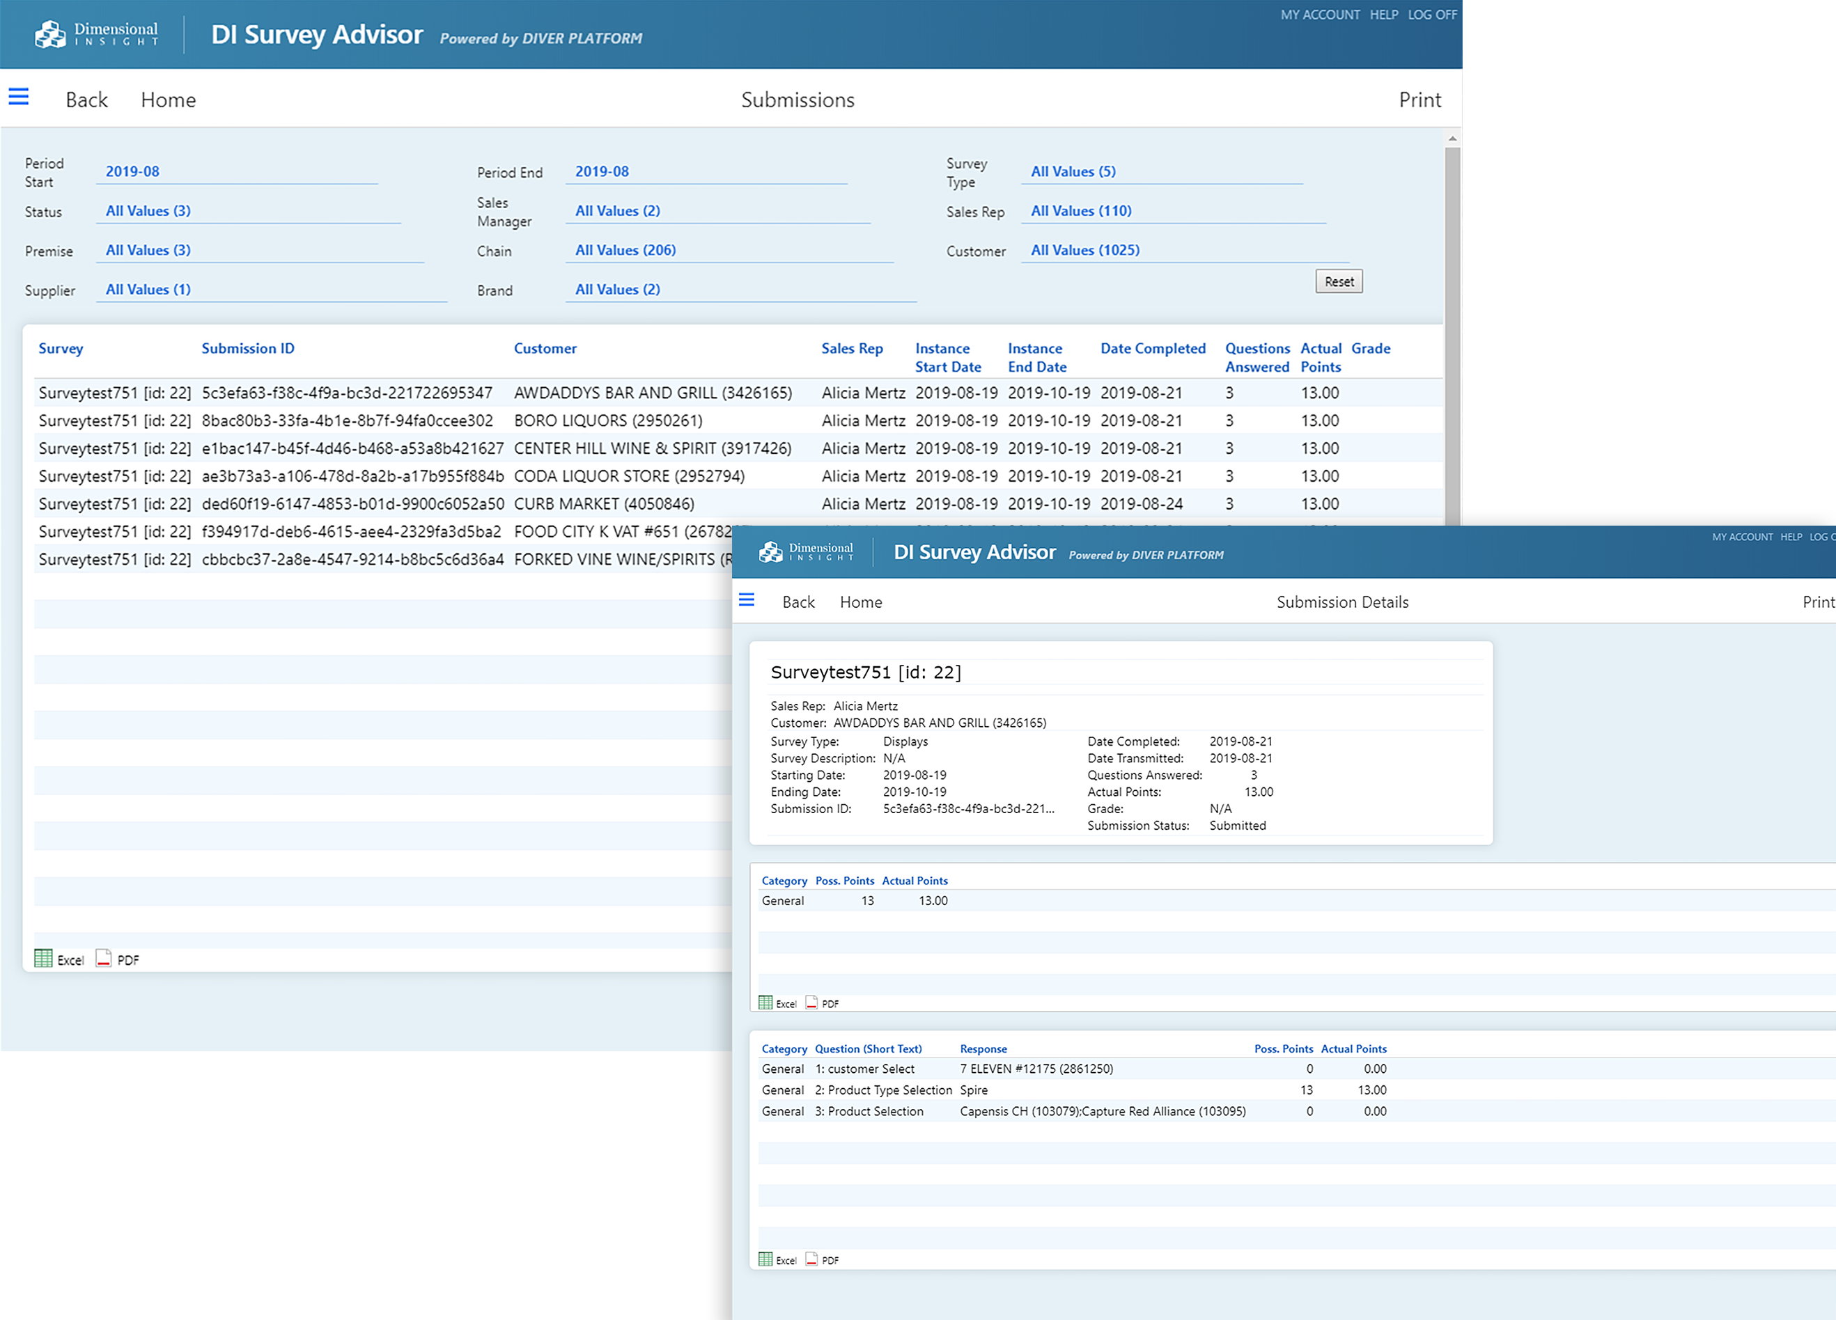Sort by Date Completed column

click(x=1153, y=348)
